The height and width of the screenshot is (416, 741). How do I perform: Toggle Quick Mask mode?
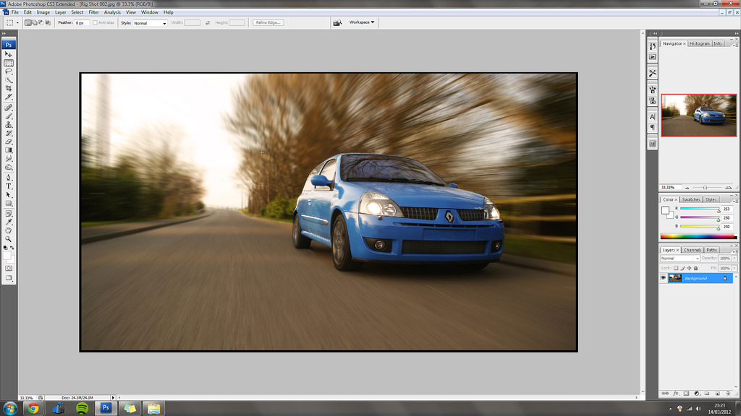9,268
